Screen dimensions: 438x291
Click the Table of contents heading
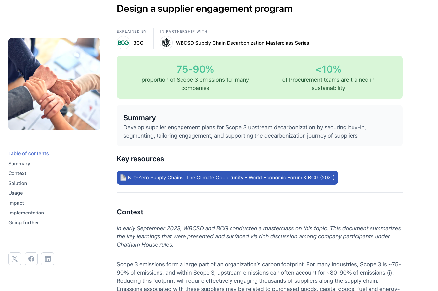point(29,154)
